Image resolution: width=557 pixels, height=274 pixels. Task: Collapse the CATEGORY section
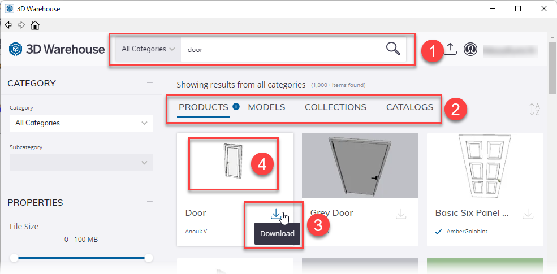point(149,83)
